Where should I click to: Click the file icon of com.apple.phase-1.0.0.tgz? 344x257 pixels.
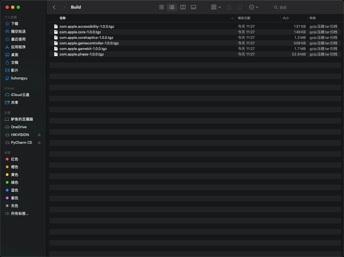[56, 54]
